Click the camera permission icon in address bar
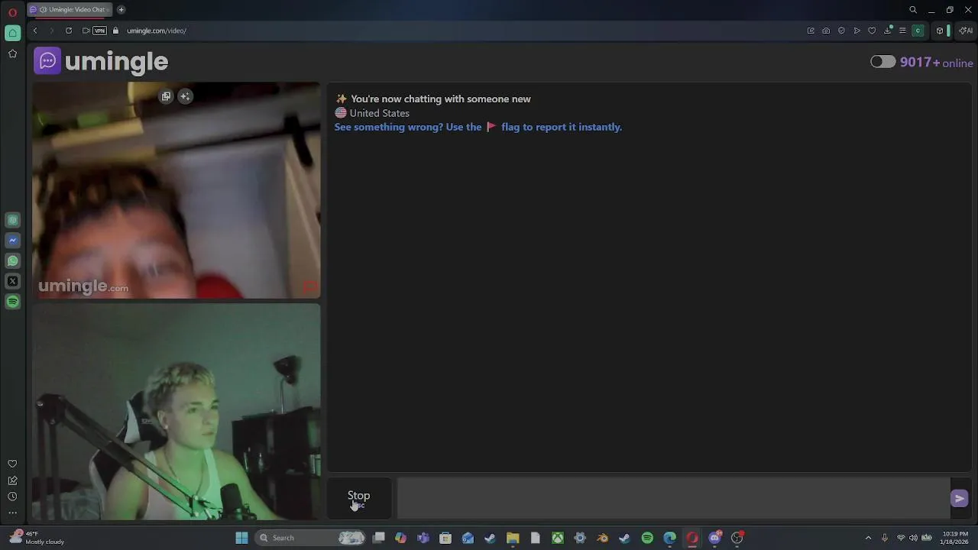 86,31
